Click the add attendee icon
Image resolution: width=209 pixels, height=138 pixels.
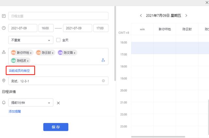click(103, 60)
